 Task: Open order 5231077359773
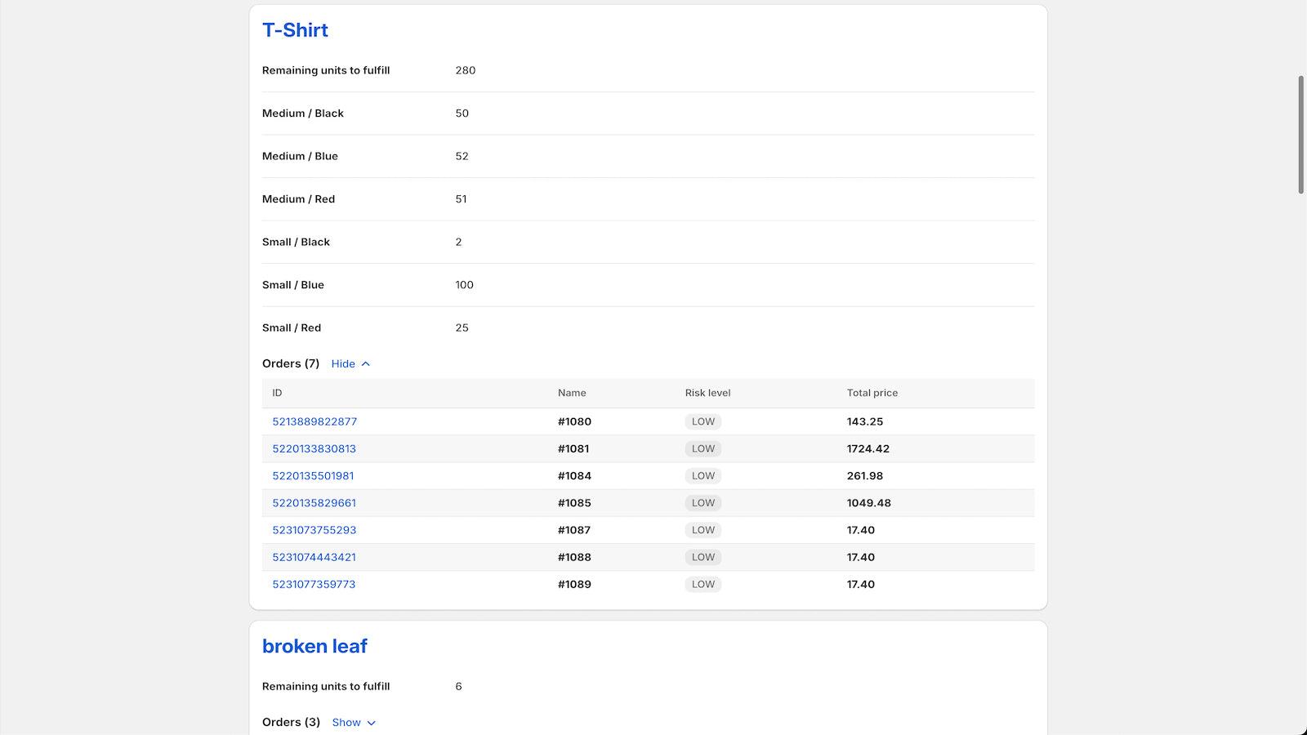click(314, 584)
